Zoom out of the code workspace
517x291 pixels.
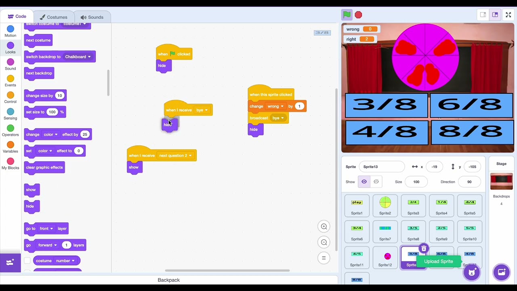(324, 242)
